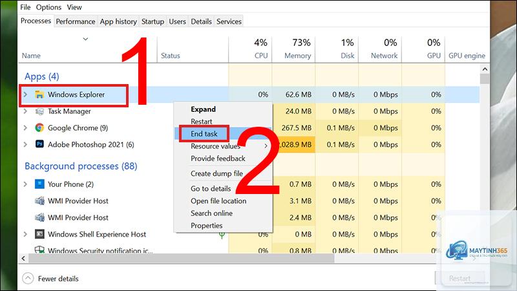Click the vertical scrollbar thumb
The image size is (517, 291).
485,78
